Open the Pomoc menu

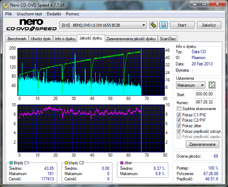click(x=73, y=14)
